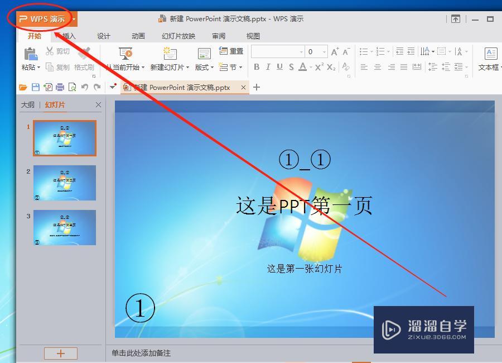Select slide 3 thumbnail
The width and height of the screenshot is (502, 363).
tap(65, 227)
